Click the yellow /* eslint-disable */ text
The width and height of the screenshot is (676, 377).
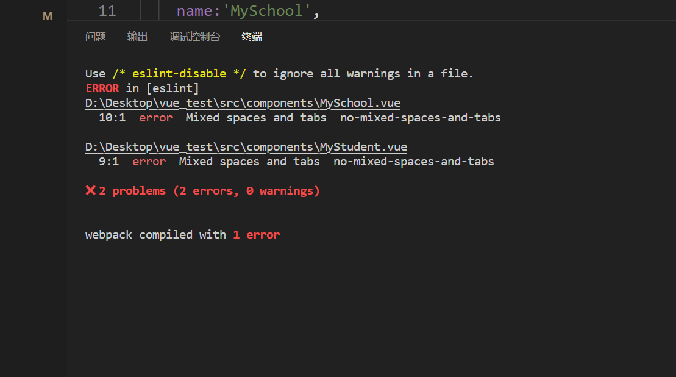(179, 74)
